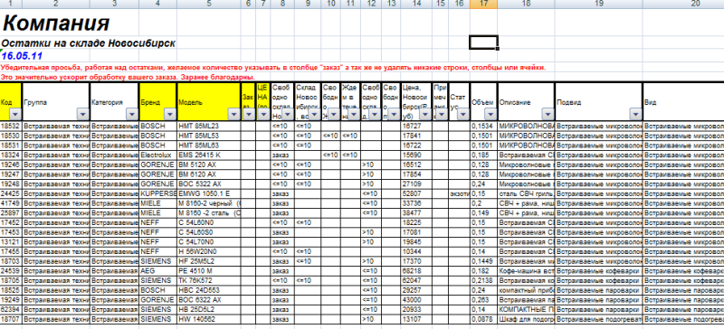
Task: Open the Цена, Новосибирск filter dropdown
Action: tap(425, 114)
